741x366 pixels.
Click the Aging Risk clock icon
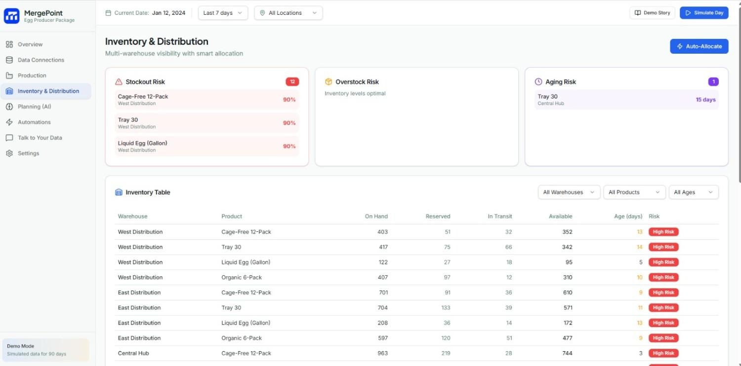[538, 81]
